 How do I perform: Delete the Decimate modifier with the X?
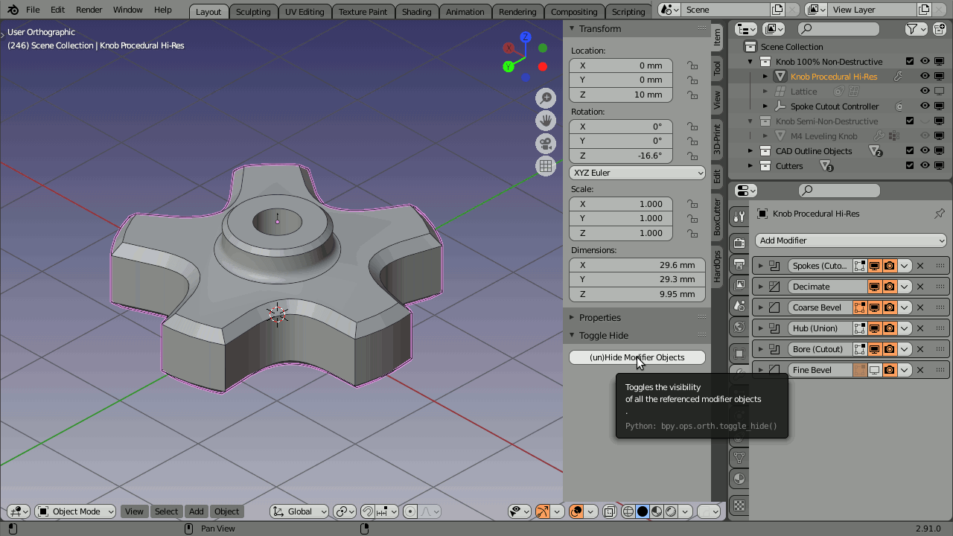(920, 286)
